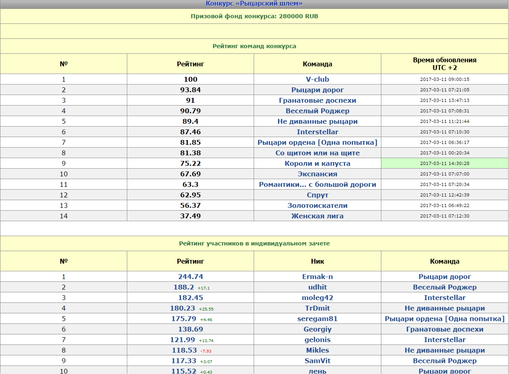
Task: Open Mikles's team Не диванные рыцари
Action: 445,350
